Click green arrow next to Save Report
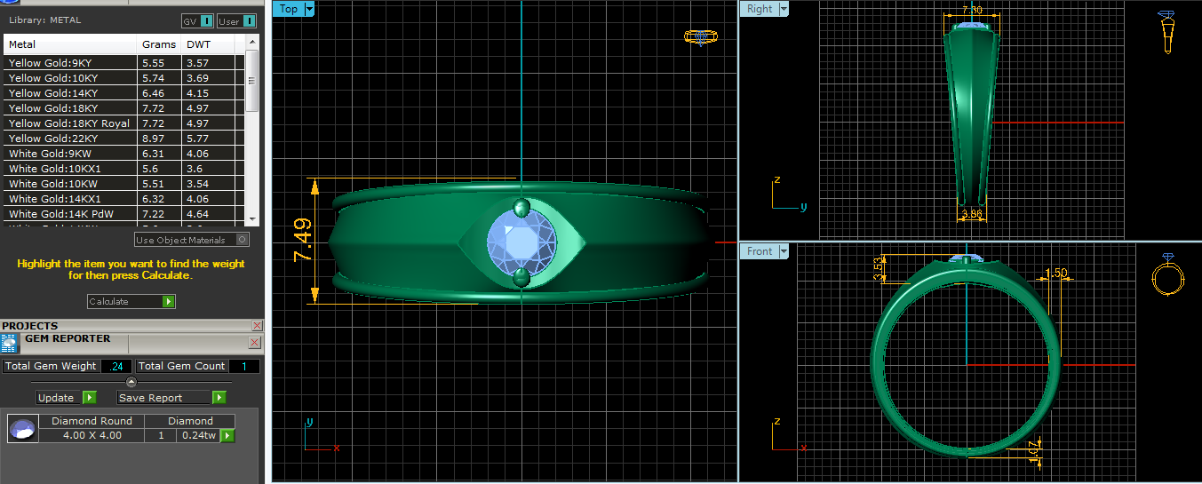The image size is (1202, 484). [x=219, y=398]
